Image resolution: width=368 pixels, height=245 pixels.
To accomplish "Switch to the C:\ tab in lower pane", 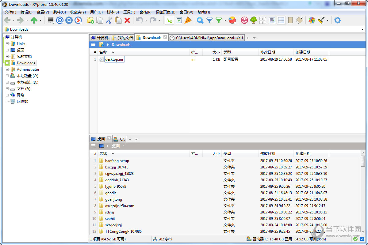I will pos(119,139).
